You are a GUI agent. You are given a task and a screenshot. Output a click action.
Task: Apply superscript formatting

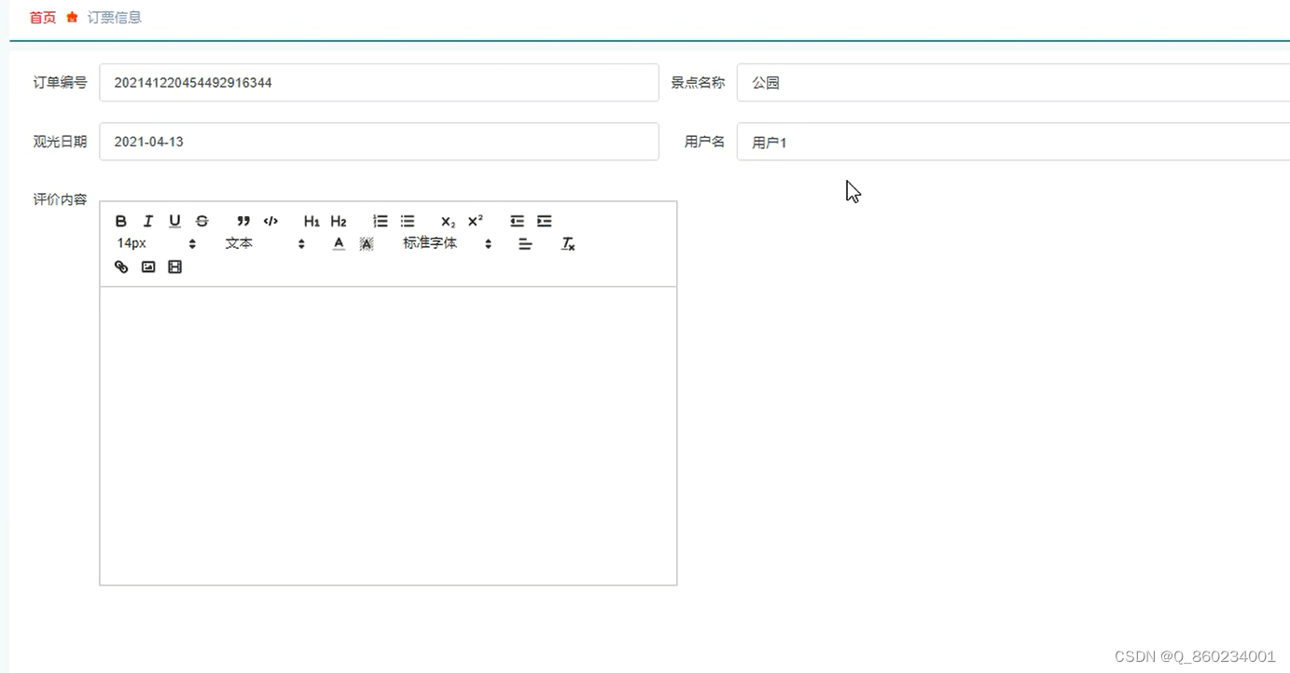coord(476,221)
